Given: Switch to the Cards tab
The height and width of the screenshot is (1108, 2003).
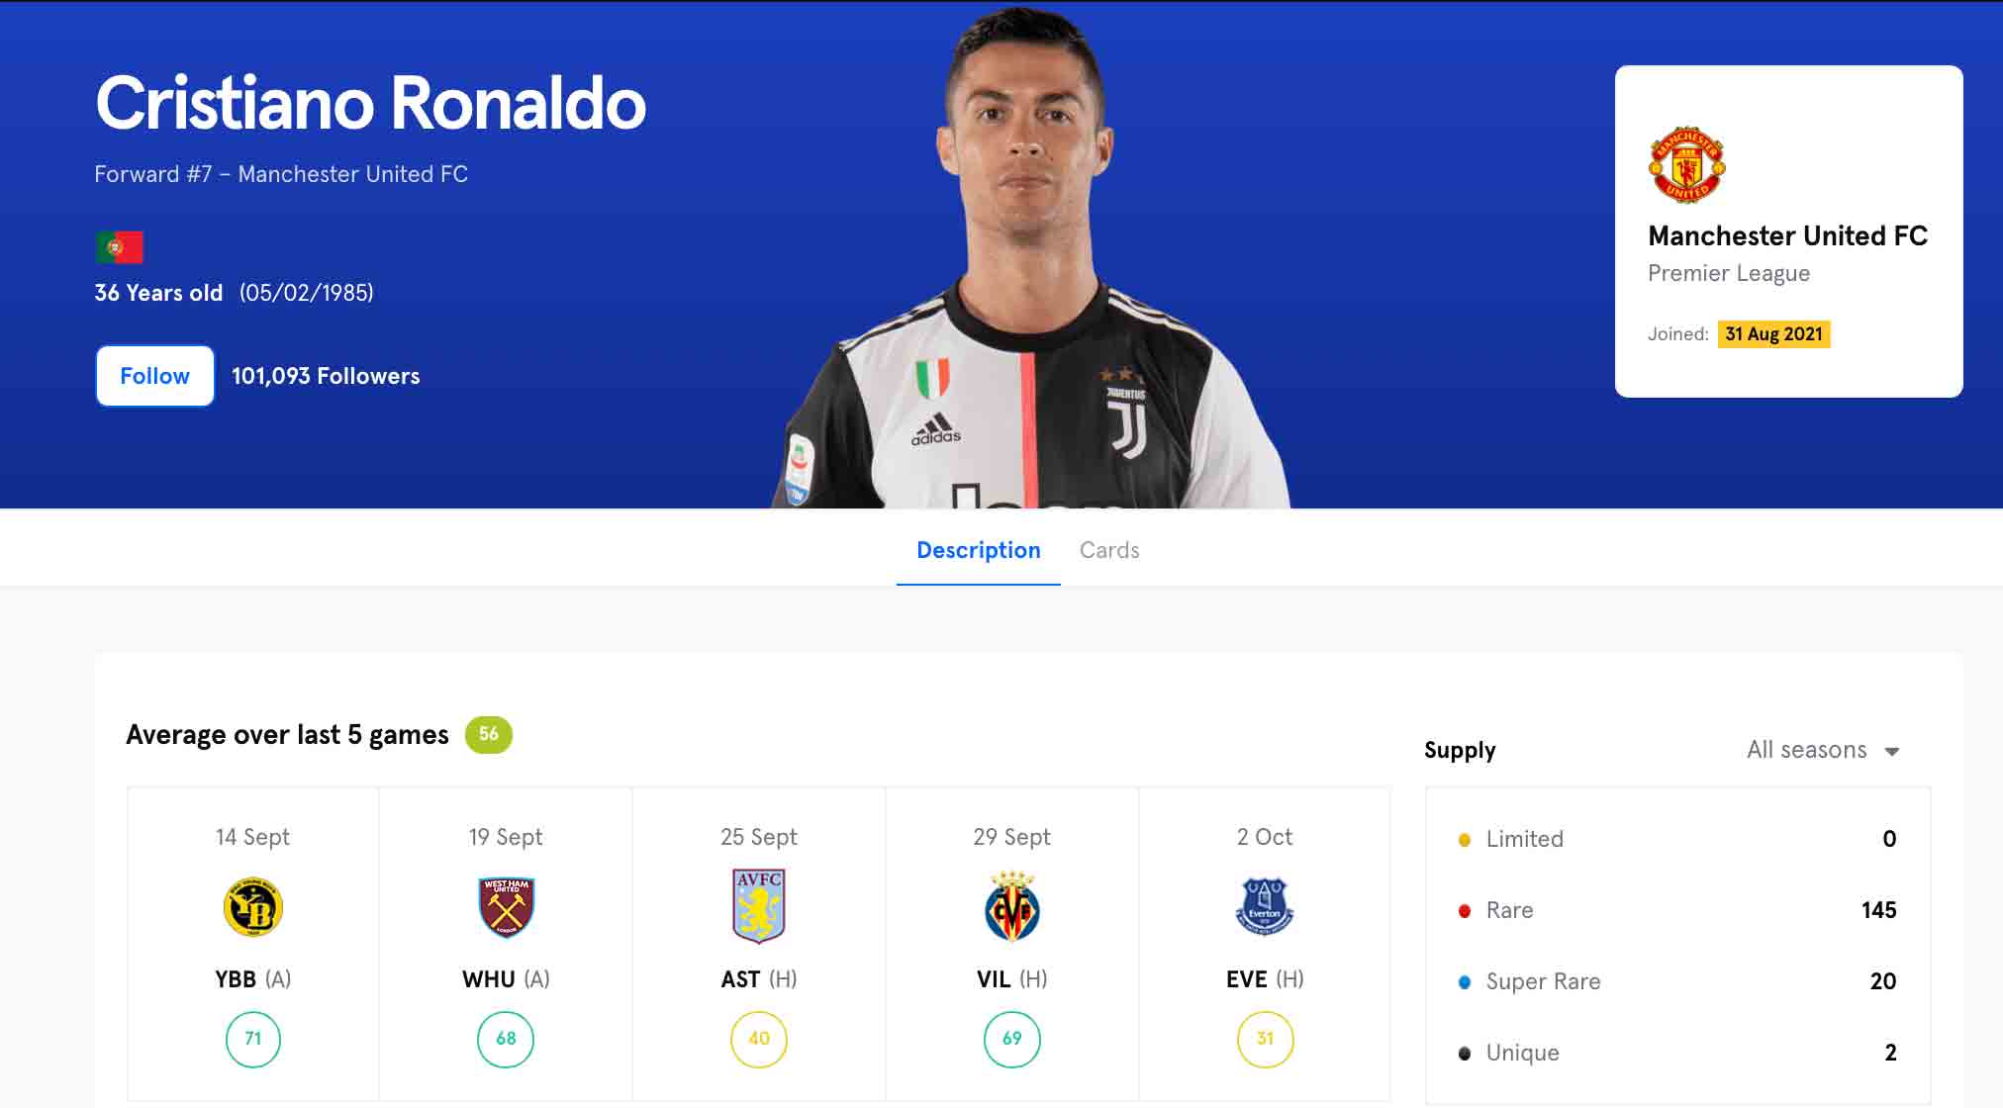Looking at the screenshot, I should [x=1109, y=550].
